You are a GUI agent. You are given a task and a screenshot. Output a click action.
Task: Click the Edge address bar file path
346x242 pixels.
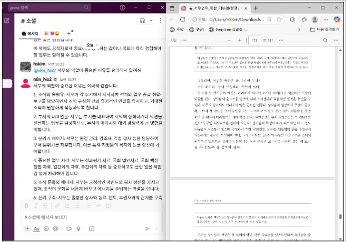(x=236, y=19)
